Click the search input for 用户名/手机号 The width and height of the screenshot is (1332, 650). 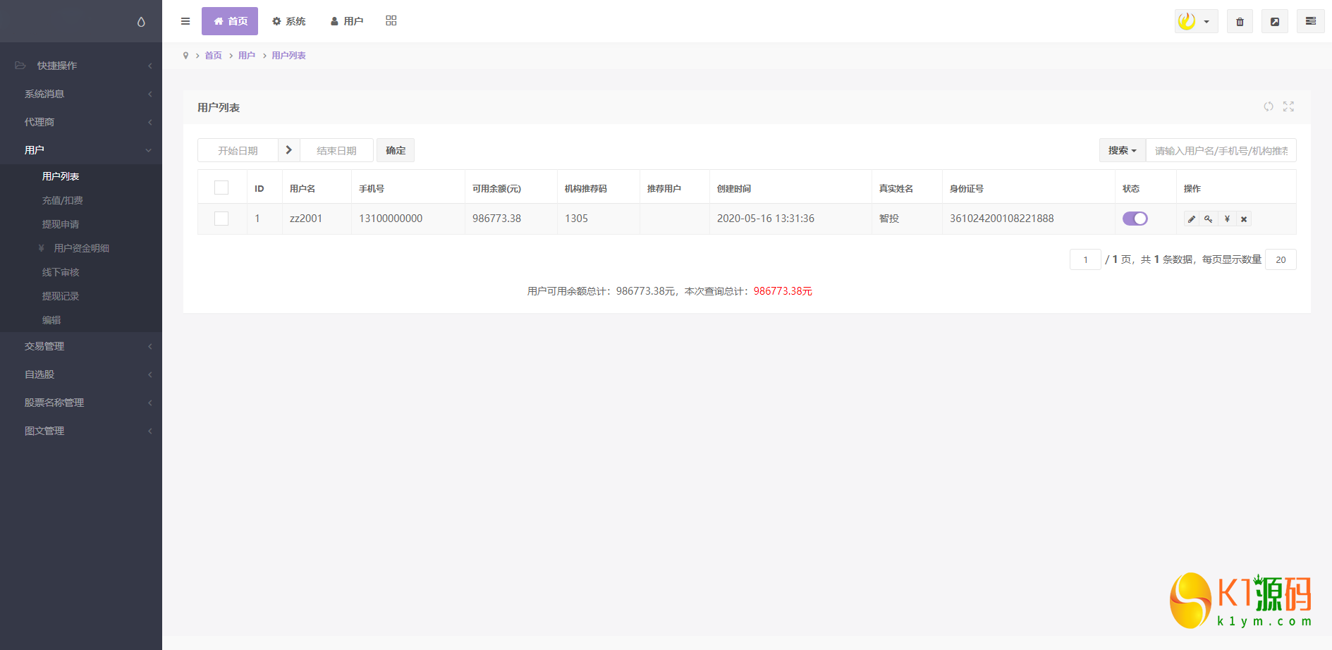[x=1221, y=150]
